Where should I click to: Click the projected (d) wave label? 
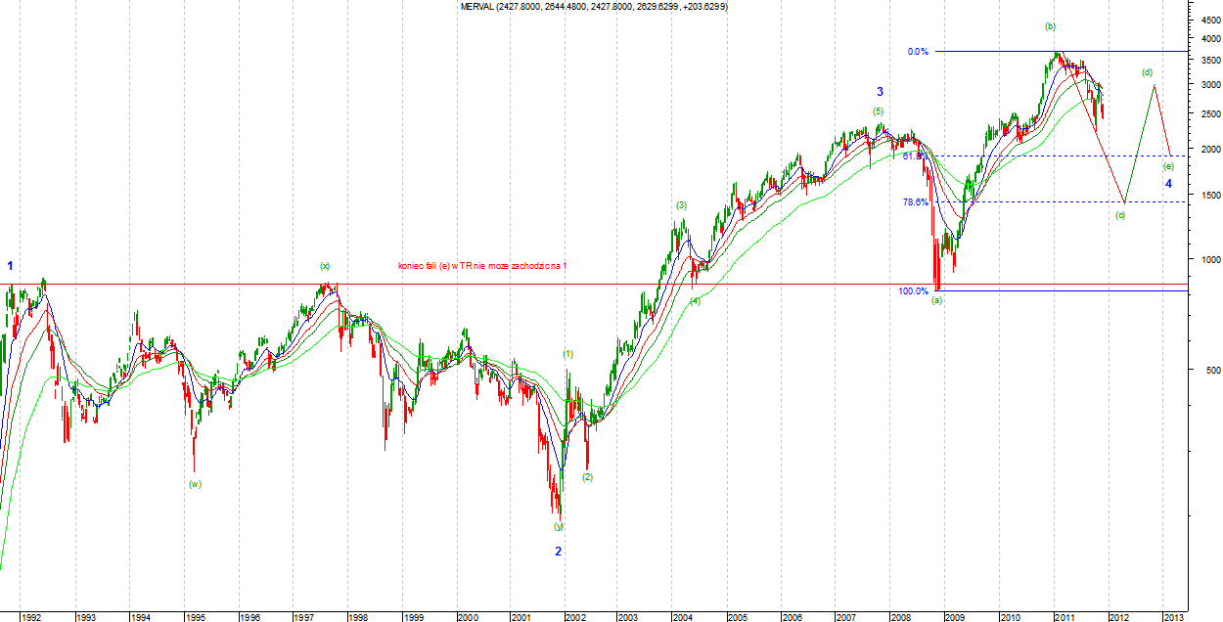tap(1147, 72)
